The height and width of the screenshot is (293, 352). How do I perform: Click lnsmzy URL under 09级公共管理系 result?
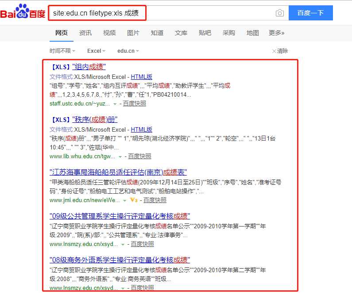(84, 244)
